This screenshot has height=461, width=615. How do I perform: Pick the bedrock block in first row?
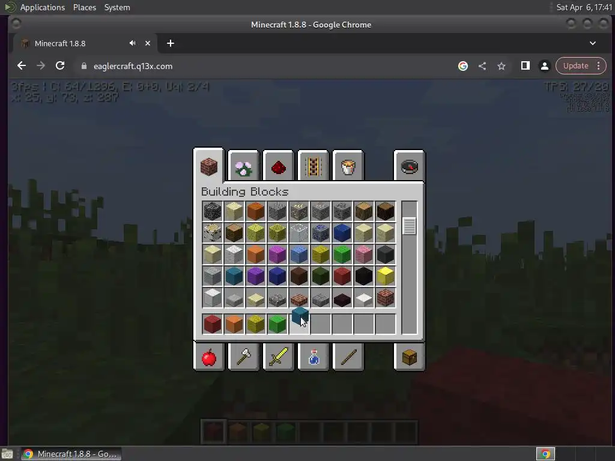[x=213, y=211]
